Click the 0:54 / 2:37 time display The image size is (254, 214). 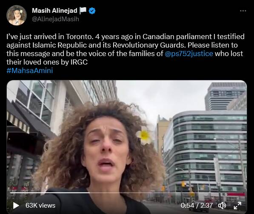pos(197,206)
